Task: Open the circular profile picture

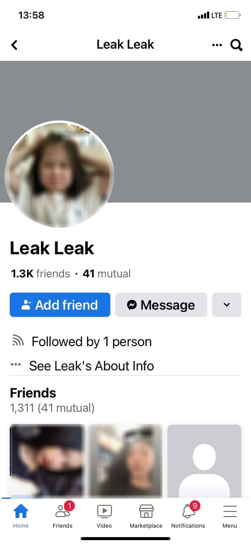Action: pyautogui.click(x=59, y=174)
